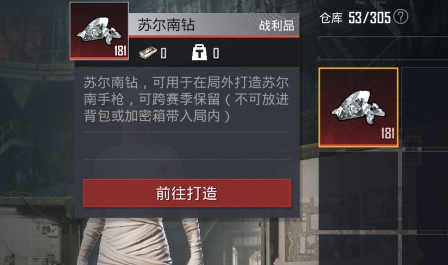448x265 pixels.
Task: Tap the price value 0 beside the banknotes
Action: click(163, 53)
